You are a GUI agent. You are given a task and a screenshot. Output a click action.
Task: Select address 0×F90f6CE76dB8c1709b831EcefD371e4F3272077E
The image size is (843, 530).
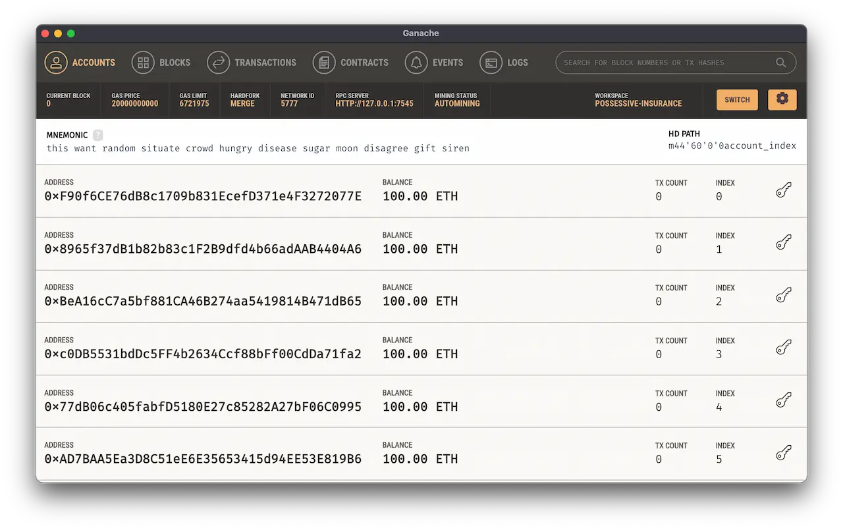[203, 196]
